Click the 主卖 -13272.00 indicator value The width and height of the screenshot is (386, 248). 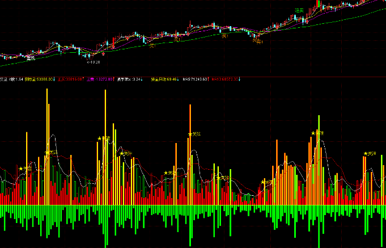[x=100, y=79]
